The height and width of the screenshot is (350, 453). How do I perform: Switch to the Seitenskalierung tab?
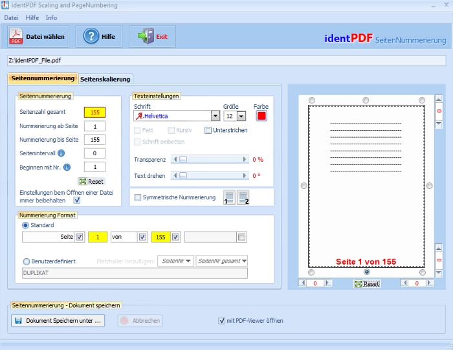tap(105, 79)
